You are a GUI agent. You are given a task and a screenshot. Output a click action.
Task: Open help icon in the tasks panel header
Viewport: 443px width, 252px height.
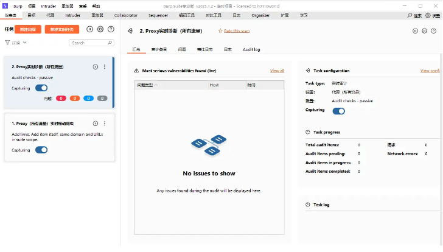[x=111, y=29]
